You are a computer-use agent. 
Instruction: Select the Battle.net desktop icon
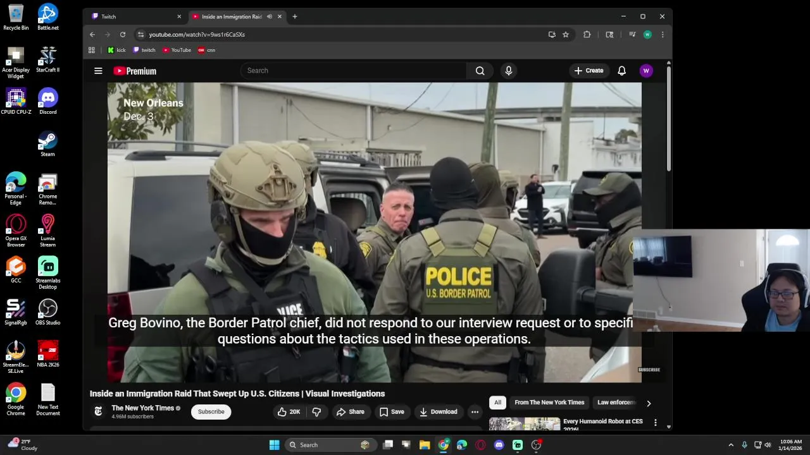coord(47,17)
